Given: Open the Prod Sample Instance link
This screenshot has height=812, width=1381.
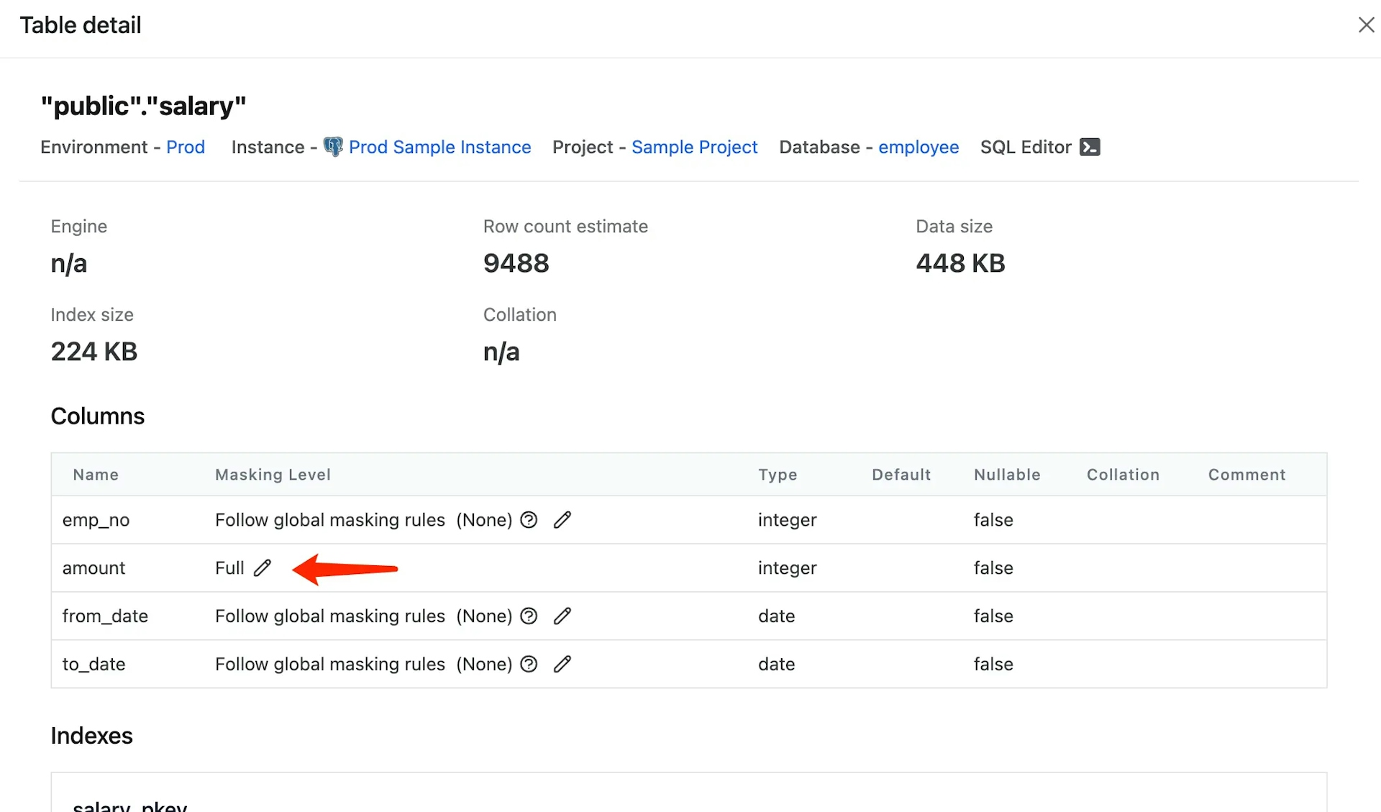Looking at the screenshot, I should tap(439, 147).
